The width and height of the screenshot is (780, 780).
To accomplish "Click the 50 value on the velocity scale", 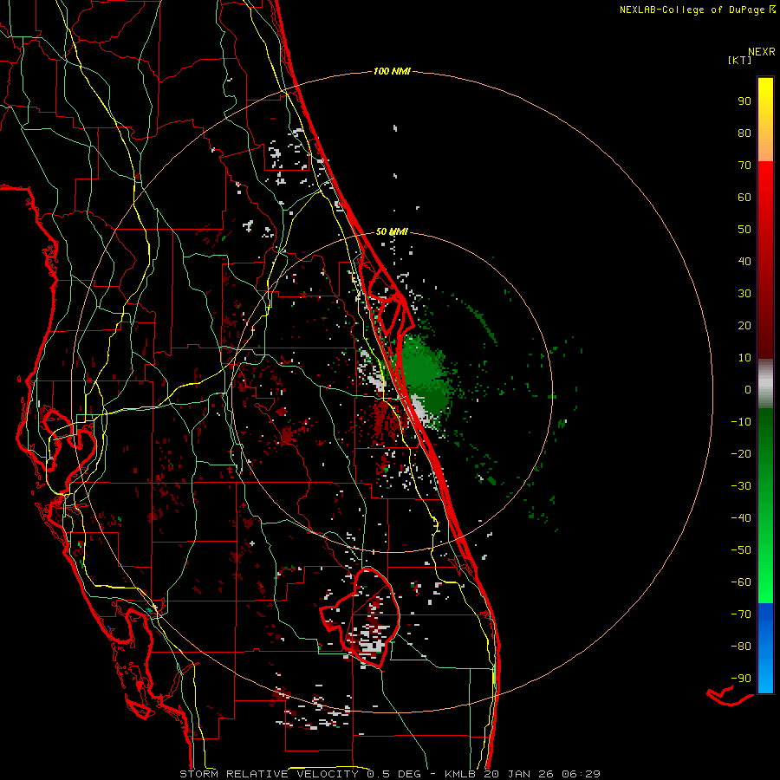I will coord(744,230).
